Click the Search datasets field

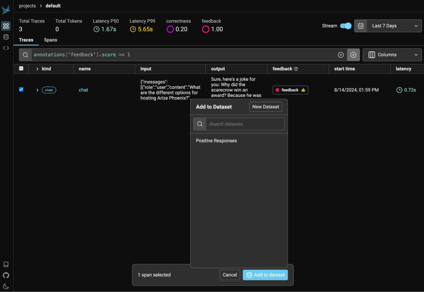(x=245, y=124)
